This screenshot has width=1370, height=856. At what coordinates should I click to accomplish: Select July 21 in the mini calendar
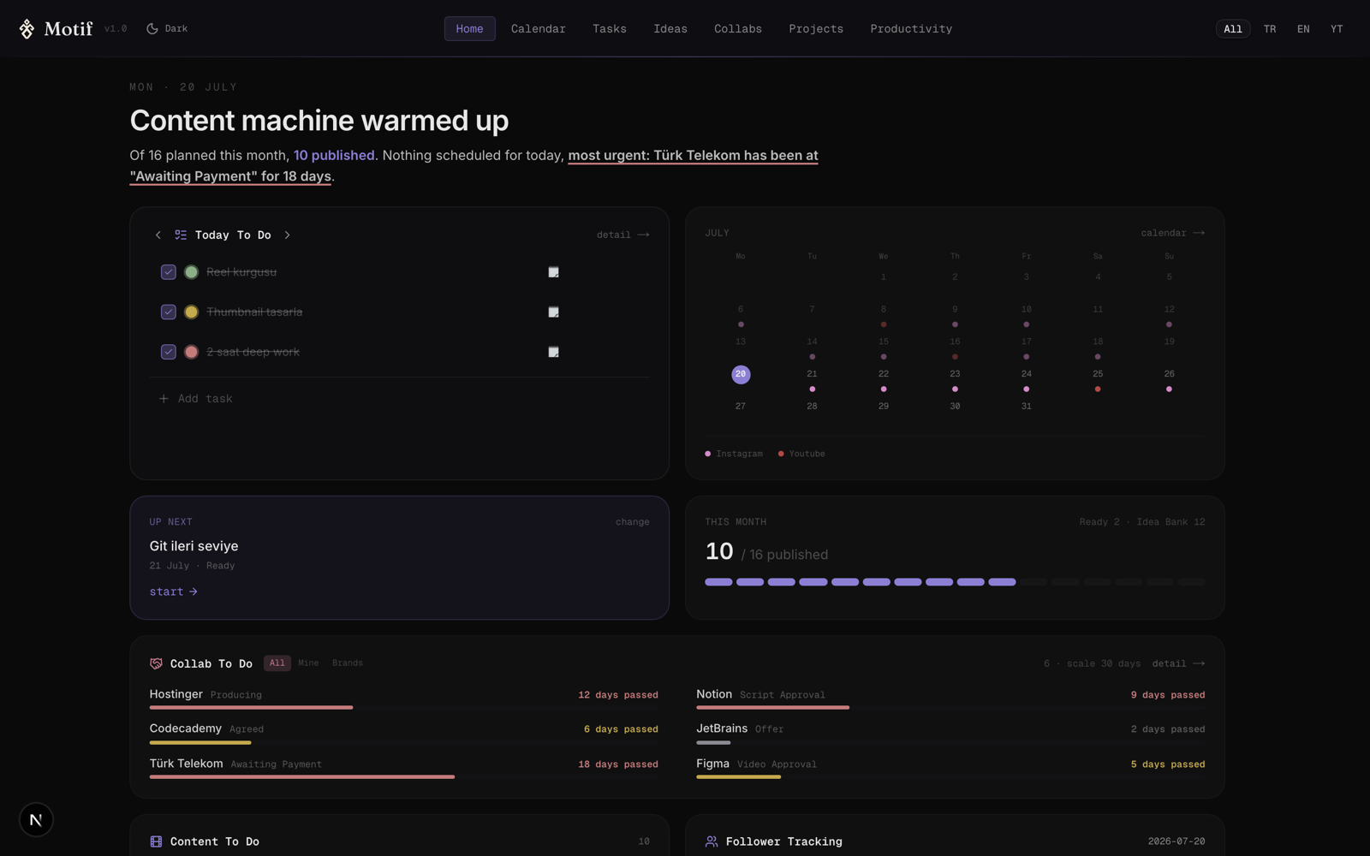pyautogui.click(x=812, y=374)
